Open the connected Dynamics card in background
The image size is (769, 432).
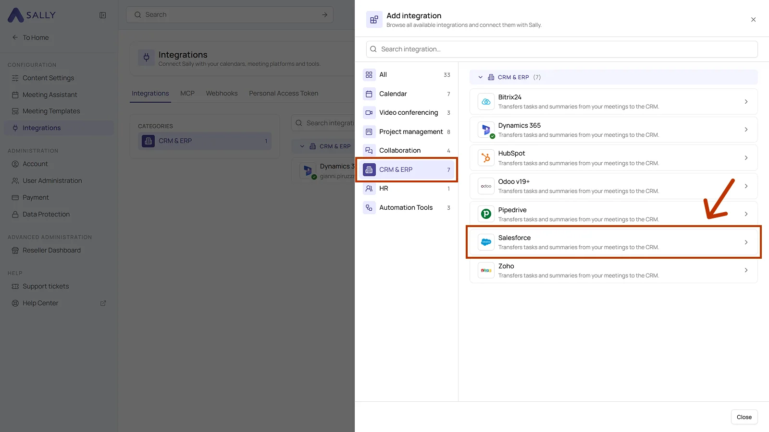[323, 171]
